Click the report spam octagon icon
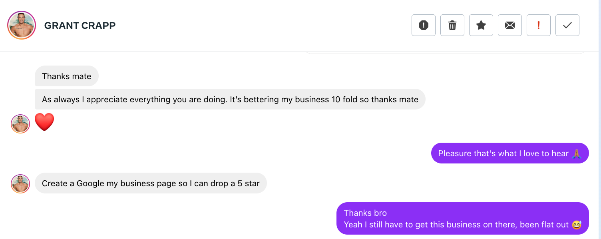Image resolution: width=601 pixels, height=239 pixels. pos(423,25)
